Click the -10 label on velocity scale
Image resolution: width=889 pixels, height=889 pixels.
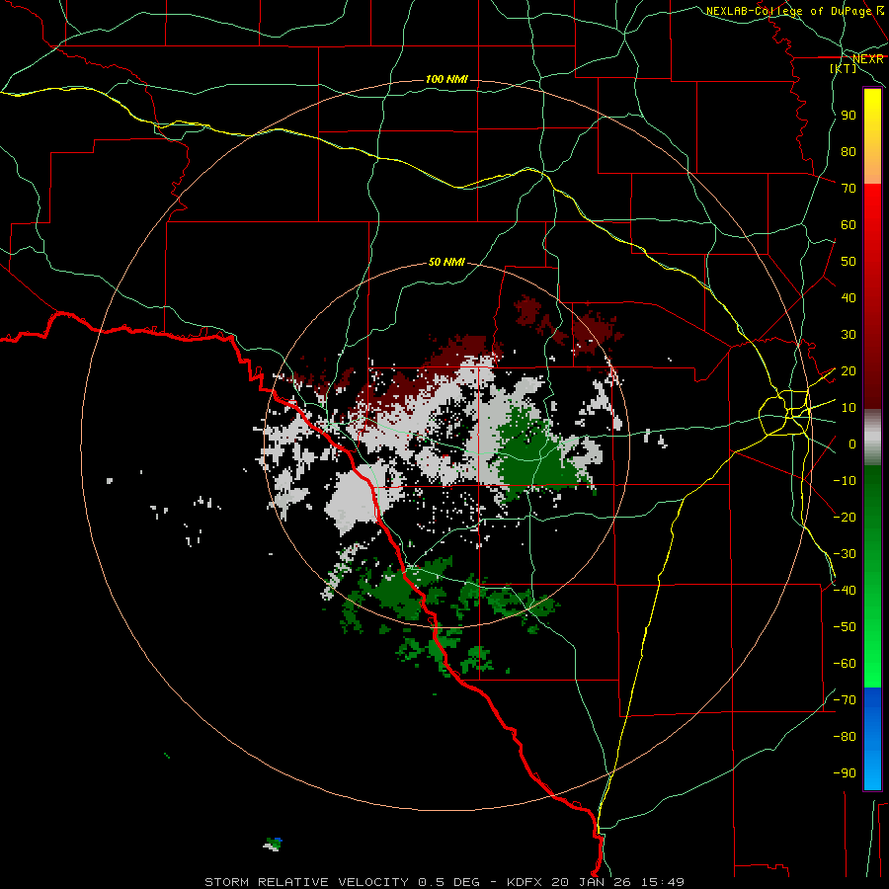pyautogui.click(x=845, y=481)
